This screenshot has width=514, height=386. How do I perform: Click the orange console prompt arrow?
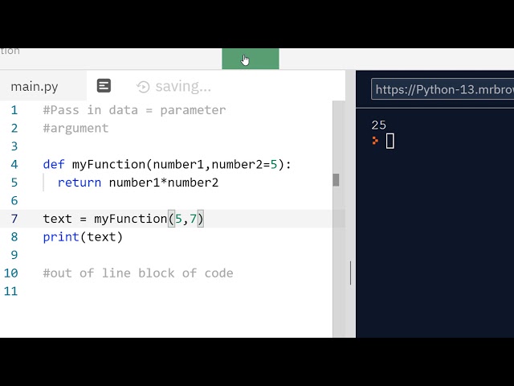click(x=375, y=141)
